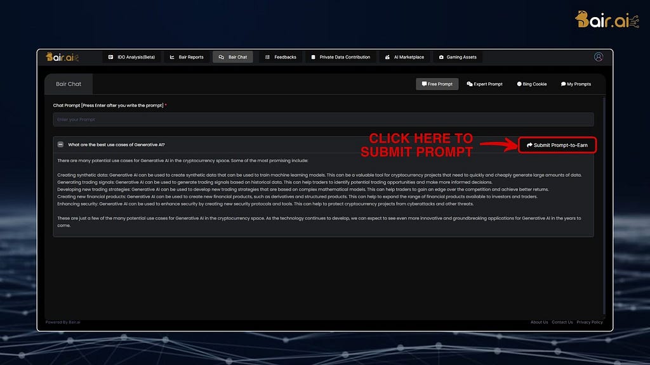Click the chart icon beside Bair Reports

tap(172, 57)
